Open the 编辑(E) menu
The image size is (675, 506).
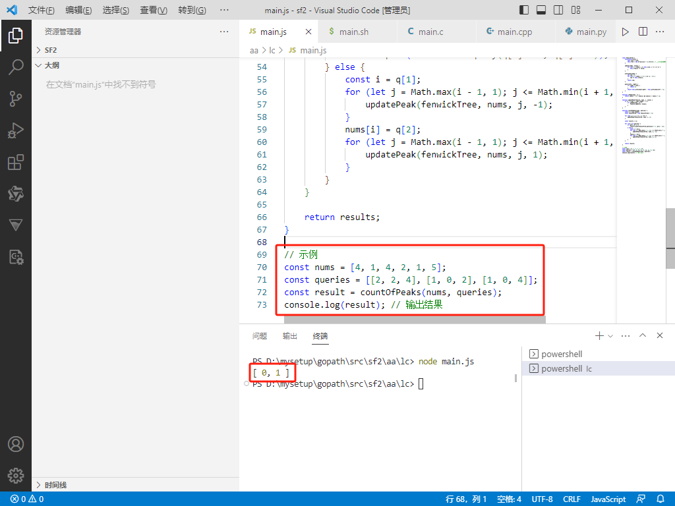79,11
